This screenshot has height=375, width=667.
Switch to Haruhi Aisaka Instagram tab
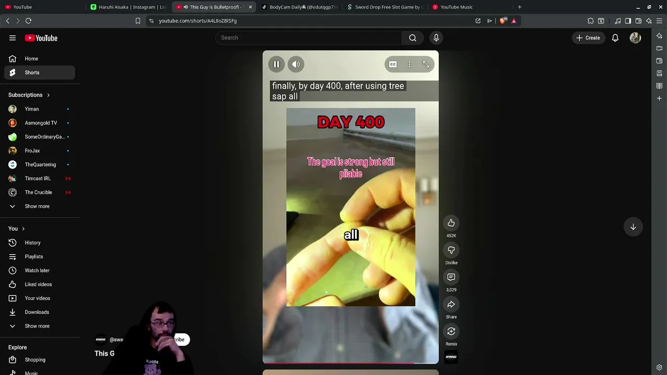[129, 7]
